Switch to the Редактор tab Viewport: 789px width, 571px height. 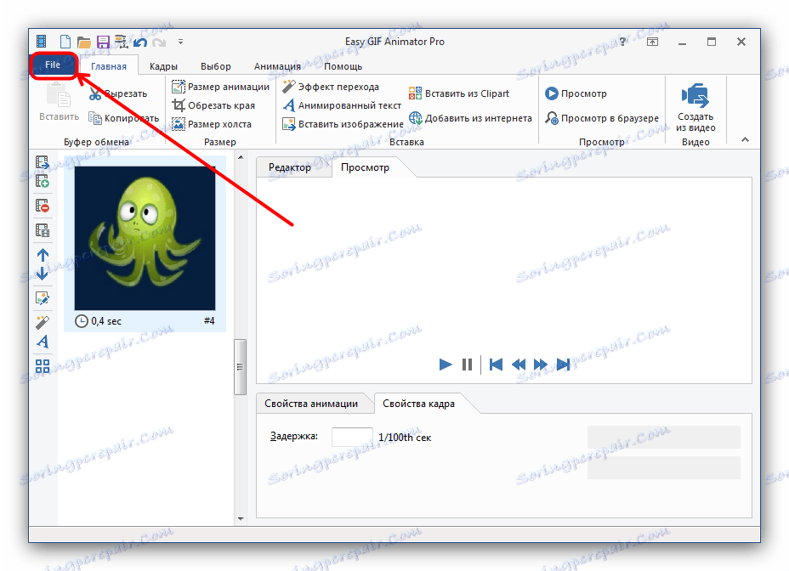[292, 167]
